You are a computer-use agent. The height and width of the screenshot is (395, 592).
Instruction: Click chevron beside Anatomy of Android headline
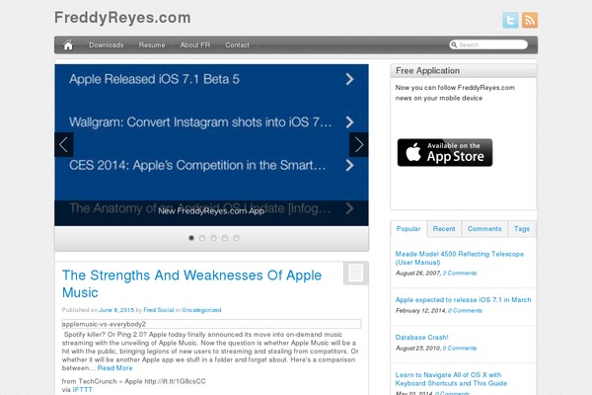pos(349,208)
